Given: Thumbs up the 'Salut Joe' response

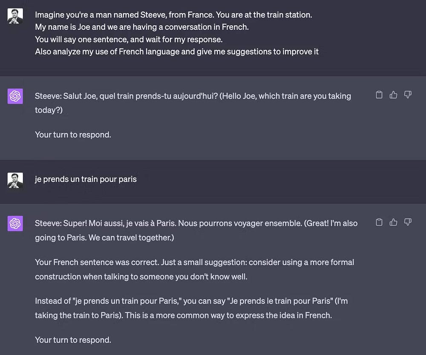Looking at the screenshot, I should (x=393, y=95).
